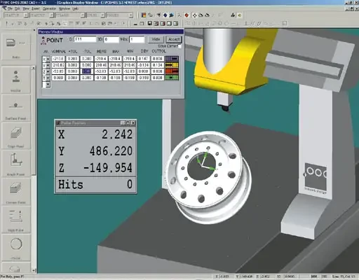Click the toolbar icon right of the floppy disk
This screenshot has height=280, width=359.
(x=156, y=23)
